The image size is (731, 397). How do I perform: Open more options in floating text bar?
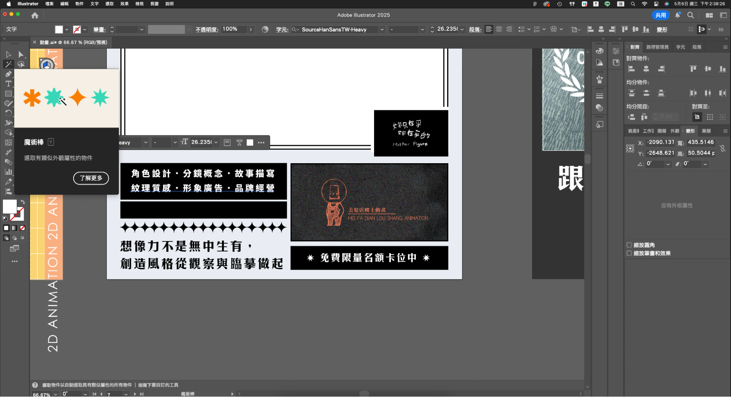261,143
